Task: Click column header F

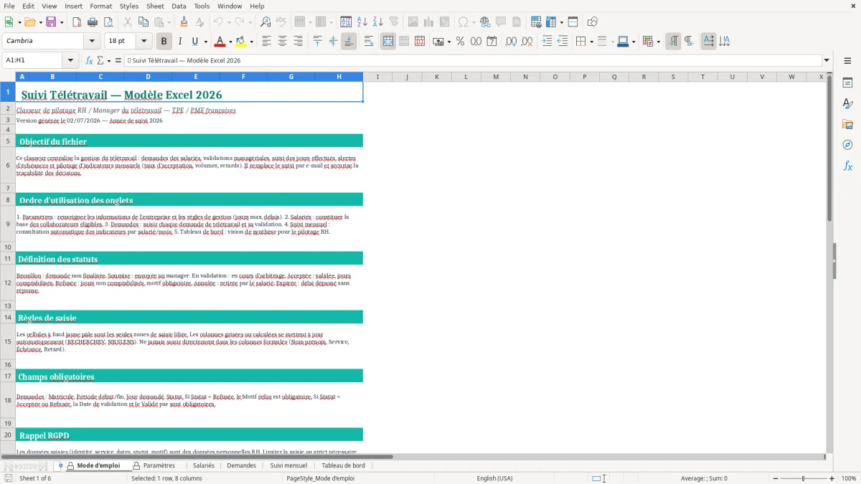Action: click(x=243, y=77)
